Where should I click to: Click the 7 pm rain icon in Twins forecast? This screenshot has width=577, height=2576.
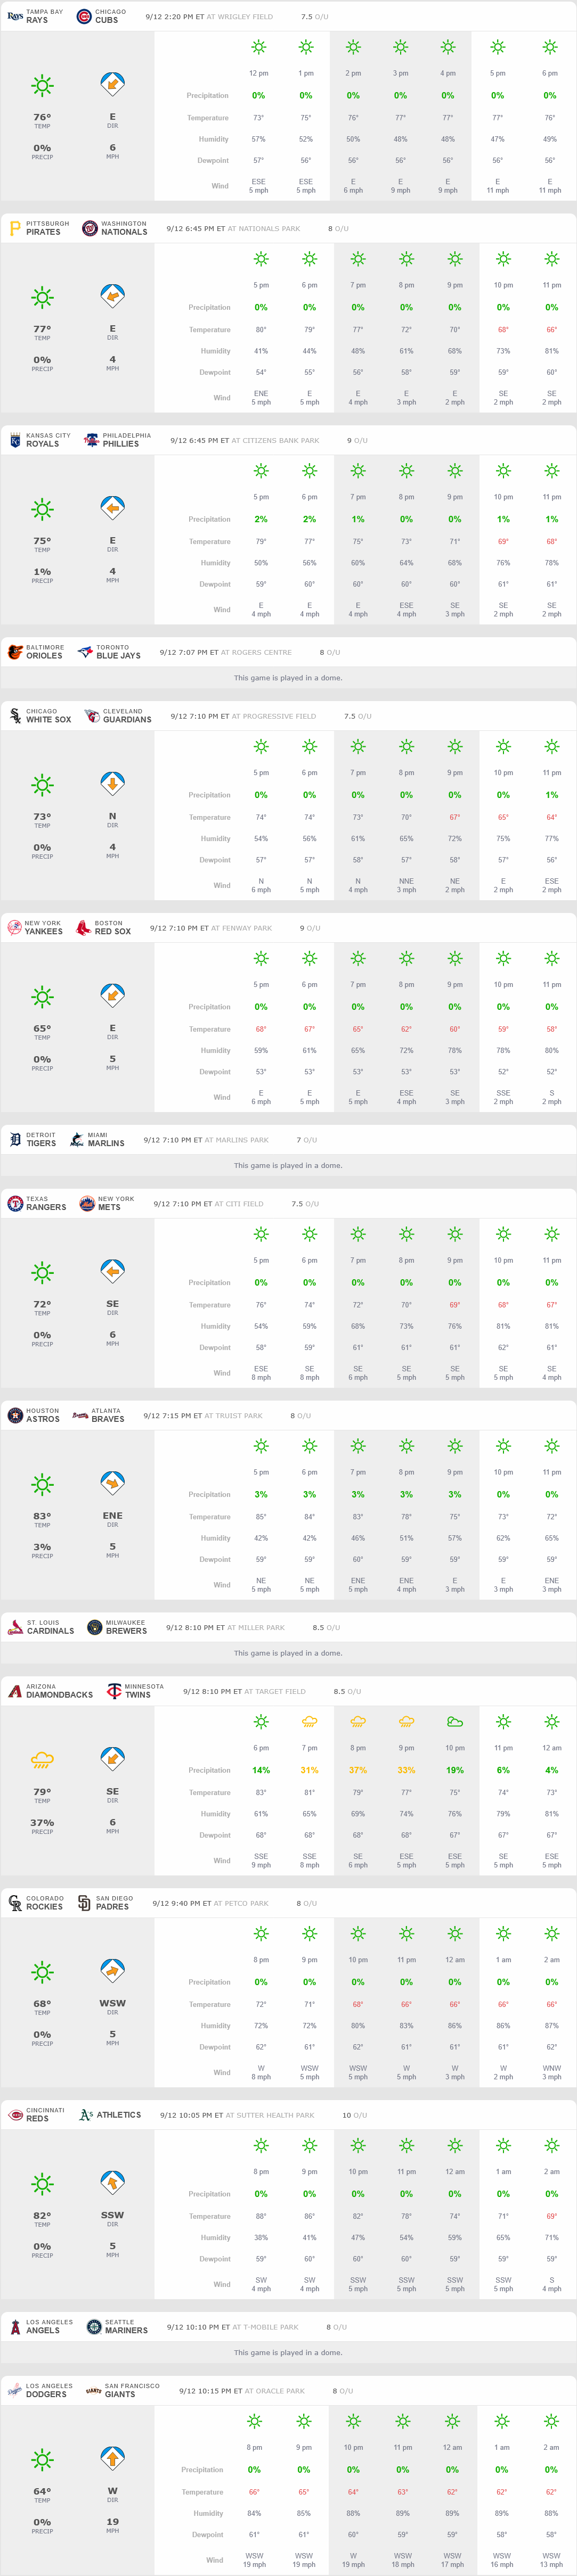pos(310,1722)
